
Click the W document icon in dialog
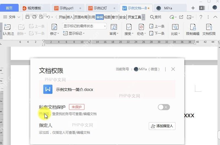48,89
